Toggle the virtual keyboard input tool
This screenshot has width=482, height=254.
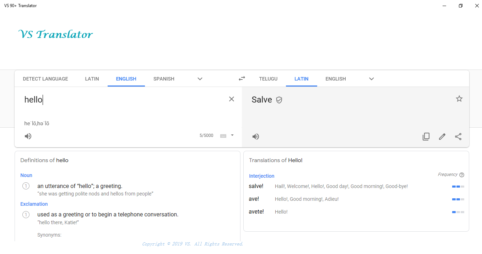click(x=223, y=136)
